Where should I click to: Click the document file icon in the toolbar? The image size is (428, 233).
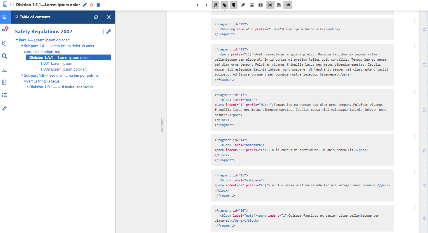click(279, 5)
